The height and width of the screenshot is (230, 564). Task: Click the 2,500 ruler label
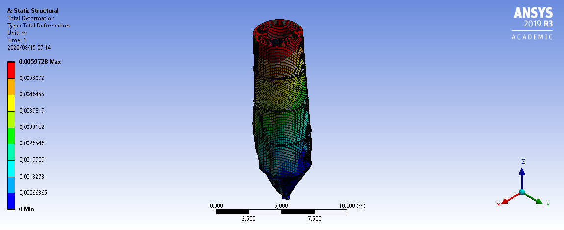[249, 219]
